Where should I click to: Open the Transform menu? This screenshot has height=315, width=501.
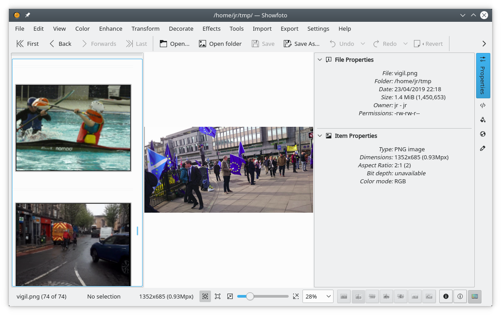point(145,28)
